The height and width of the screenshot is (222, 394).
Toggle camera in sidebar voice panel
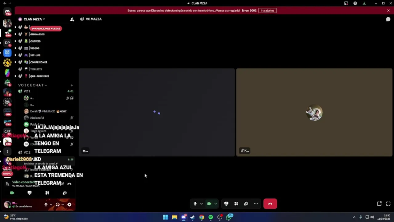point(12,193)
